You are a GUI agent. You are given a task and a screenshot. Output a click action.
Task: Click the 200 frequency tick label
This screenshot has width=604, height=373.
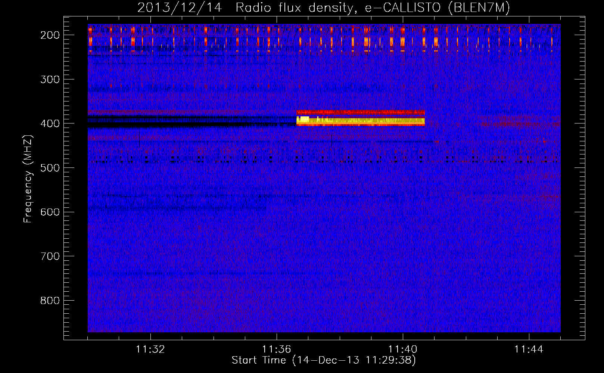[x=50, y=35]
